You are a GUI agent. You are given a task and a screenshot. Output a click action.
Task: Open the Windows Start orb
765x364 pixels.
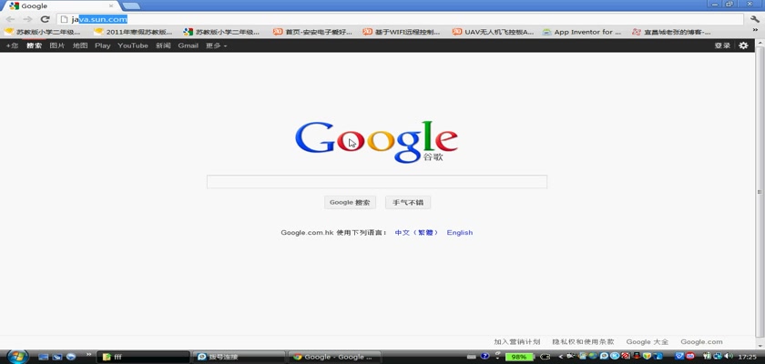click(17, 356)
